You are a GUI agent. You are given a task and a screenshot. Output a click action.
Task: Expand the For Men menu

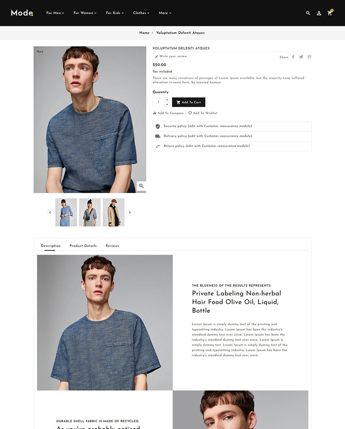point(55,13)
